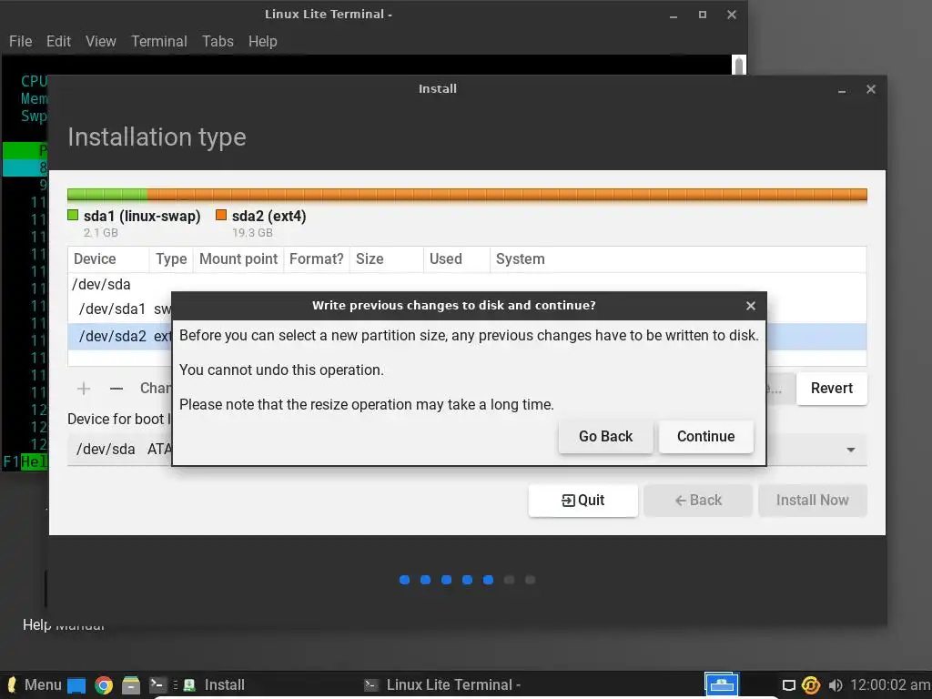Click the Format? column header

click(x=316, y=259)
